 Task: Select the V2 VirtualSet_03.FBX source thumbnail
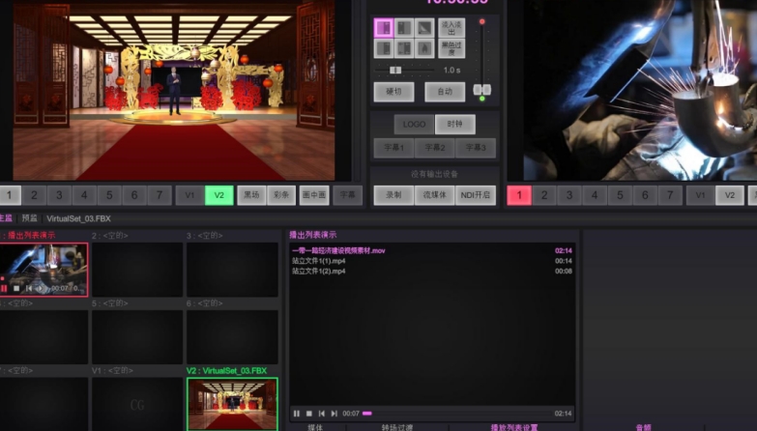[x=232, y=403]
